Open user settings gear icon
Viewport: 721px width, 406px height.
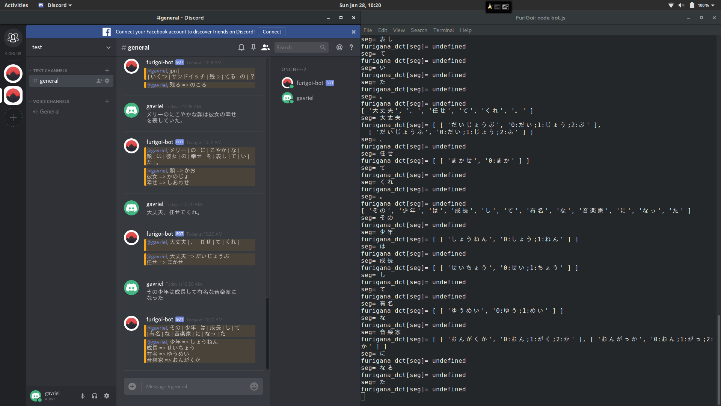click(107, 396)
